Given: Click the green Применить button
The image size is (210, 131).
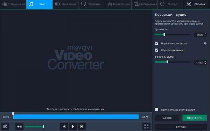Looking at the screenshot, I should (195, 118).
